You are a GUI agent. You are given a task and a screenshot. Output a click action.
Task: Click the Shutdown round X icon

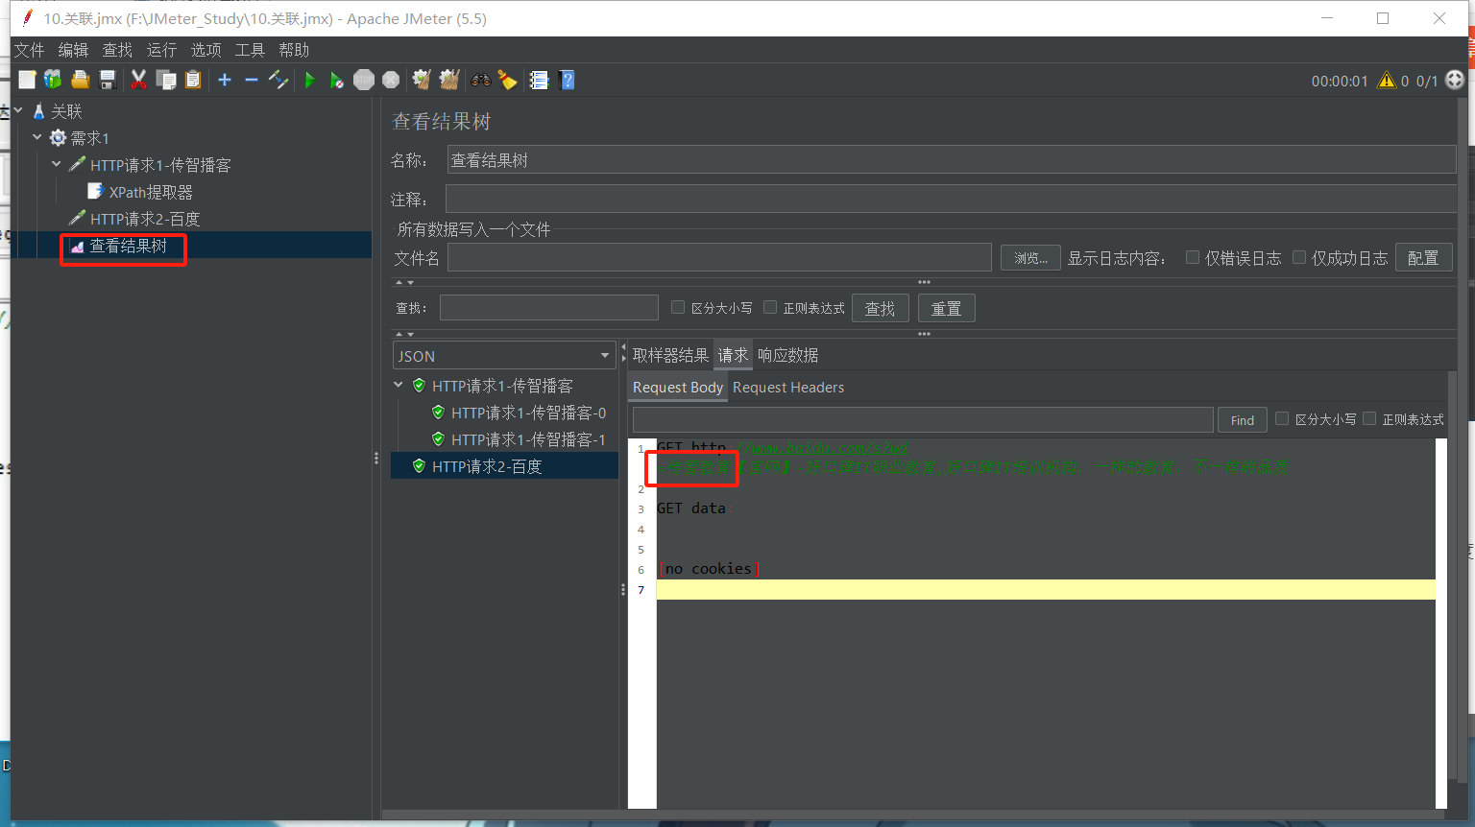391,80
